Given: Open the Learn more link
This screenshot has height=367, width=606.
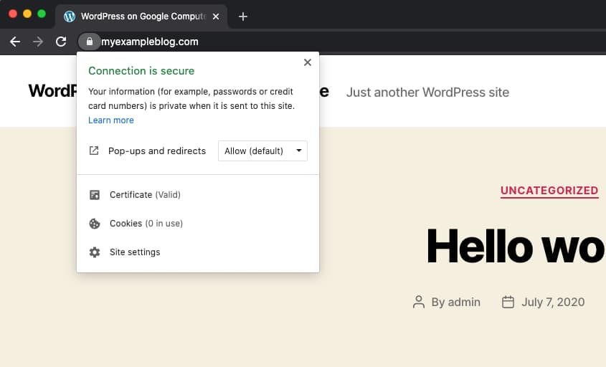Looking at the screenshot, I should [111, 120].
